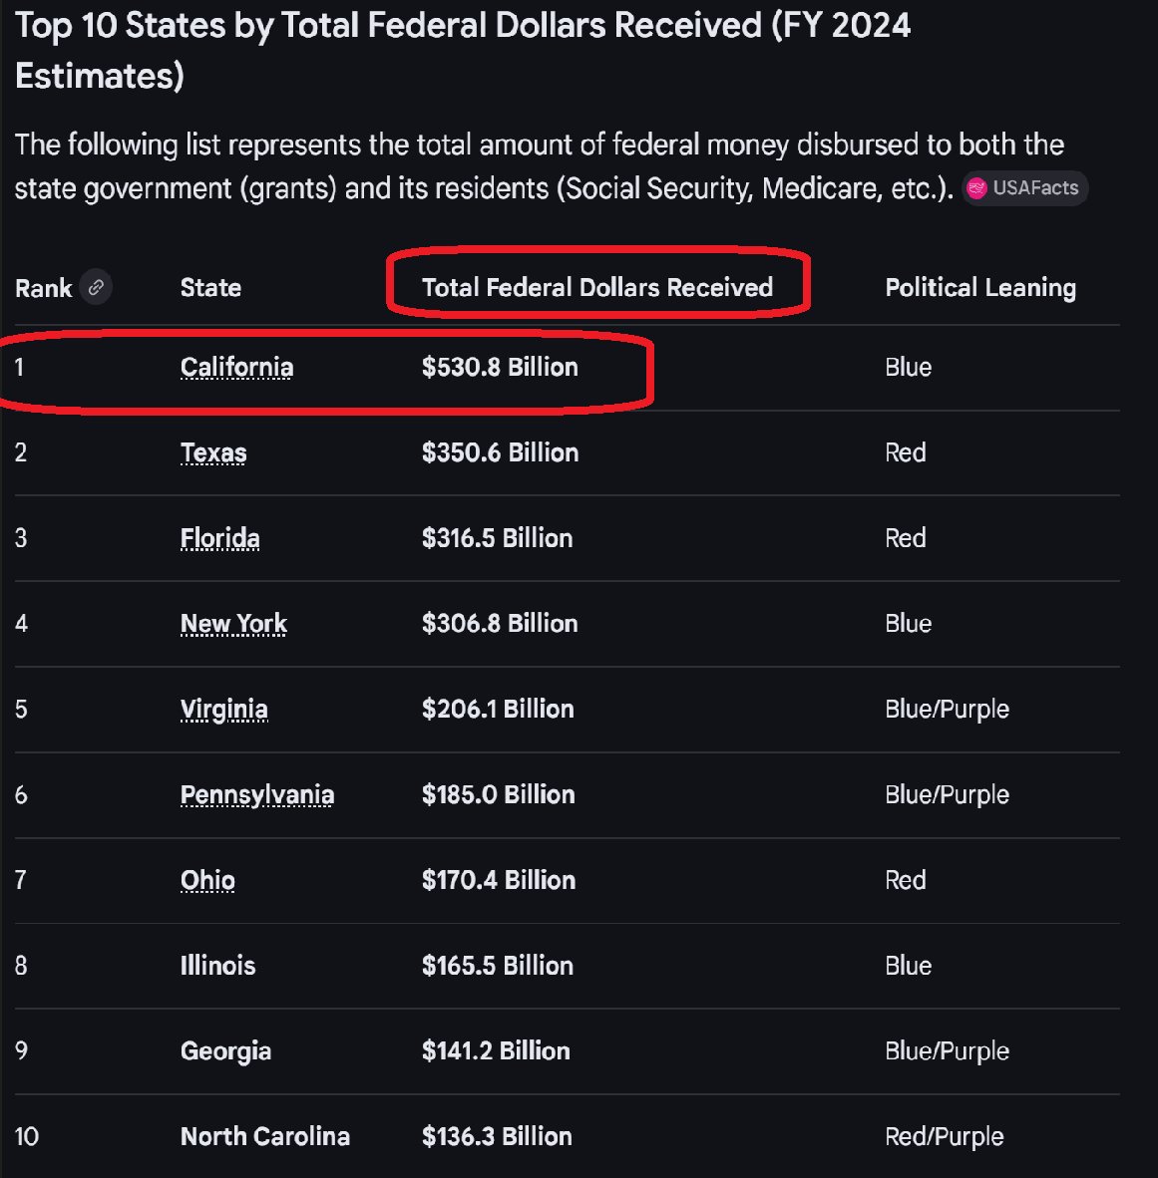Click the Top 10 States heading

tap(463, 51)
